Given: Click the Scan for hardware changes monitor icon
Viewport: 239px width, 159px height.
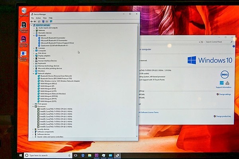Looking at the screenshot, I should 51,22.
